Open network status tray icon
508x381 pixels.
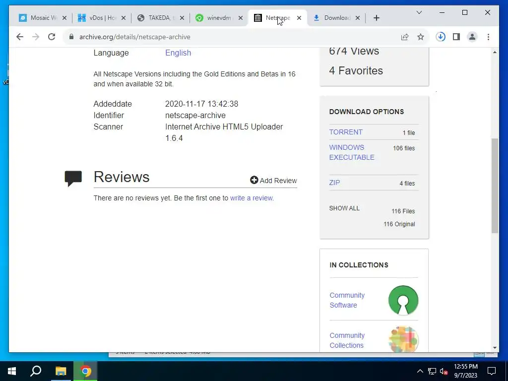[x=432, y=371]
